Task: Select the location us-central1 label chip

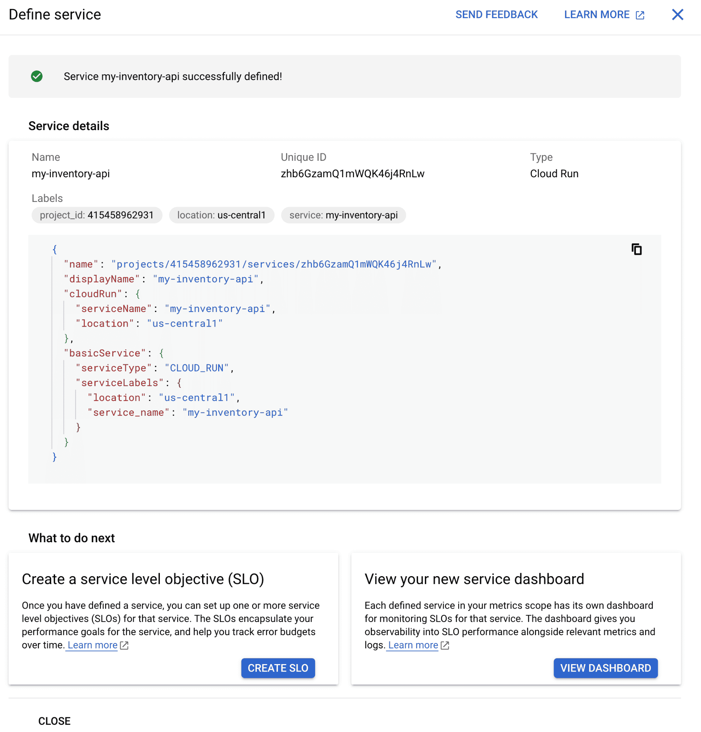Action: point(222,215)
